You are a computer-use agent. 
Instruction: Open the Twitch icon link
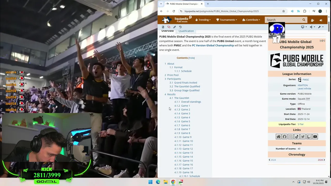point(309,137)
